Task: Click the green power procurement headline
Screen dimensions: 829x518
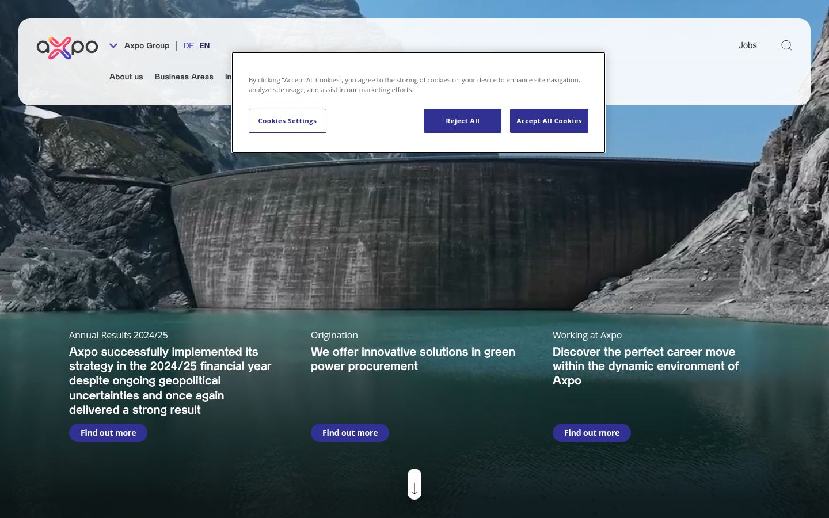Action: pyautogui.click(x=413, y=359)
